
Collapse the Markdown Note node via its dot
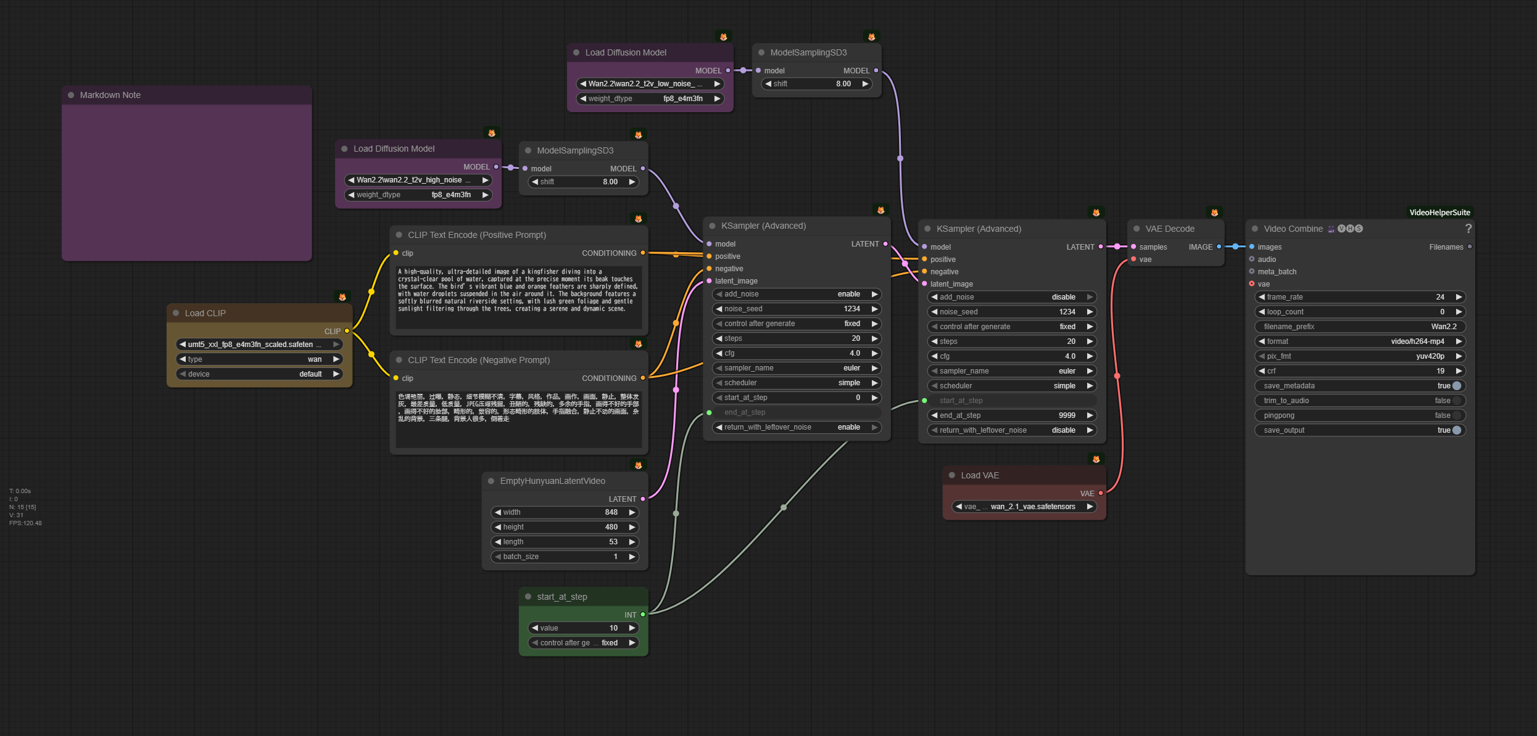pyautogui.click(x=71, y=95)
